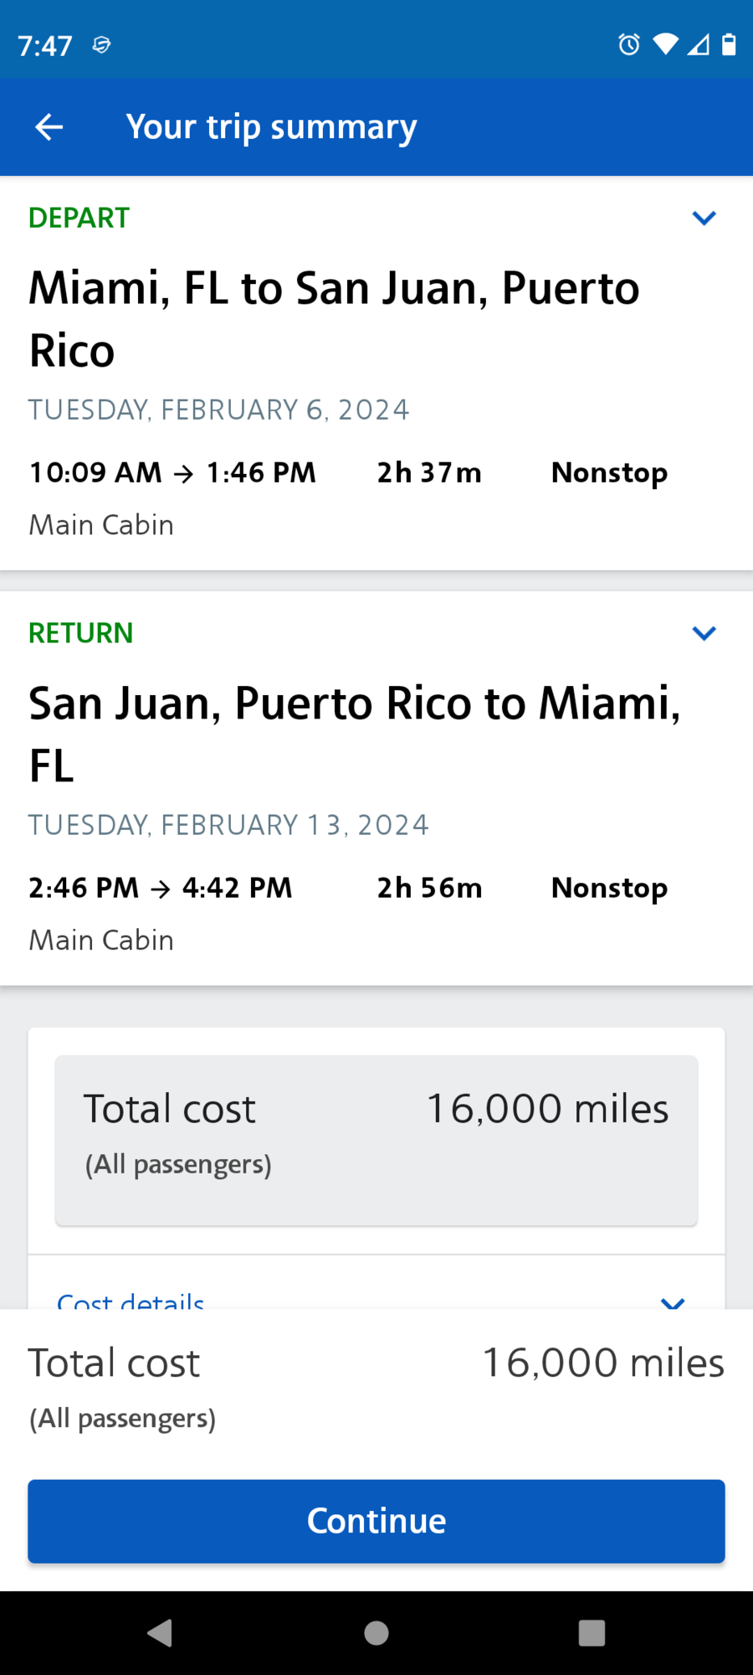753x1675 pixels.
Task: Expand the RETURN flight details chevron
Action: coord(704,633)
